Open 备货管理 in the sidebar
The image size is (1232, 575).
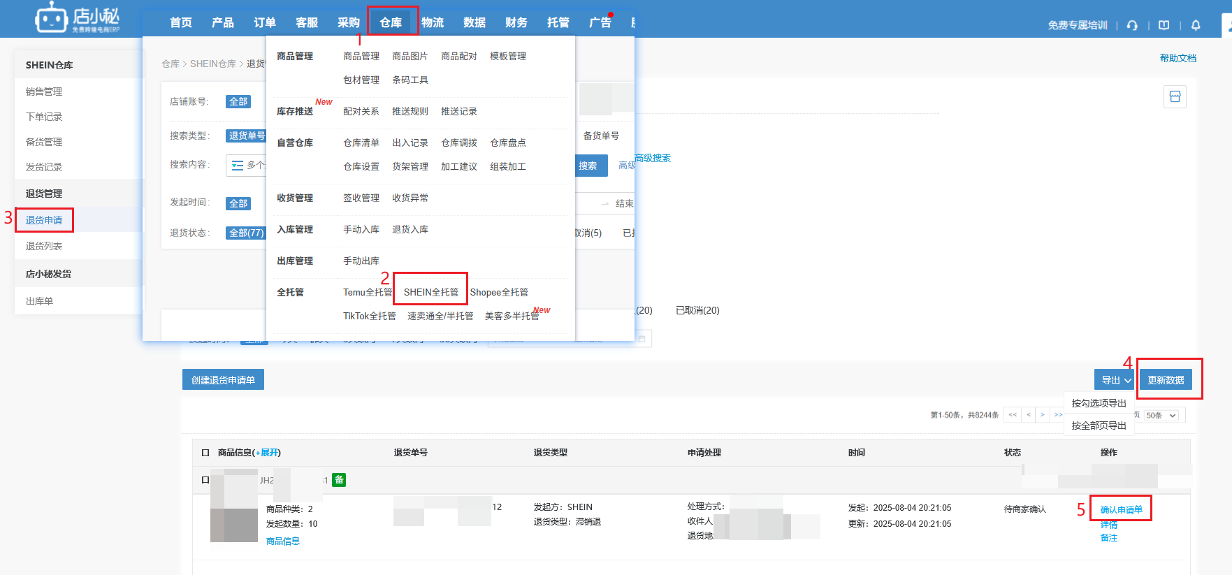pos(44,142)
